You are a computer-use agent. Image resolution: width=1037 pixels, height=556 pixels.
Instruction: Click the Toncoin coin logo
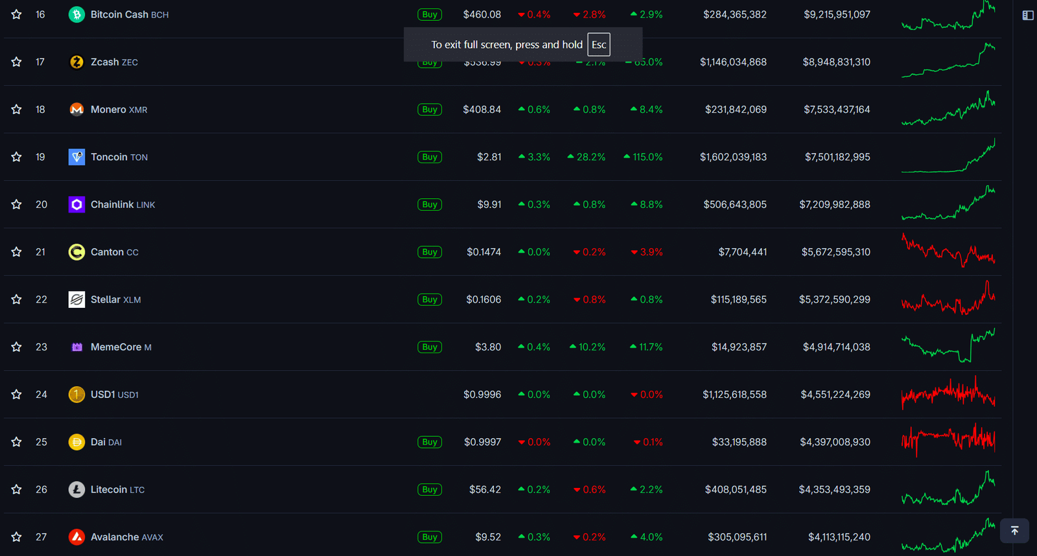point(76,157)
